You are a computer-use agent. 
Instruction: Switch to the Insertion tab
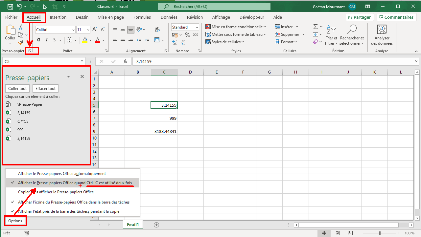click(58, 17)
